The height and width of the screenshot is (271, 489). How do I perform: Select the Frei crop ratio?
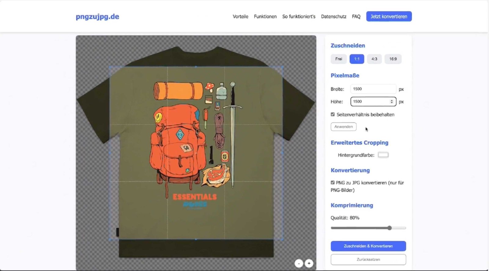coord(339,59)
